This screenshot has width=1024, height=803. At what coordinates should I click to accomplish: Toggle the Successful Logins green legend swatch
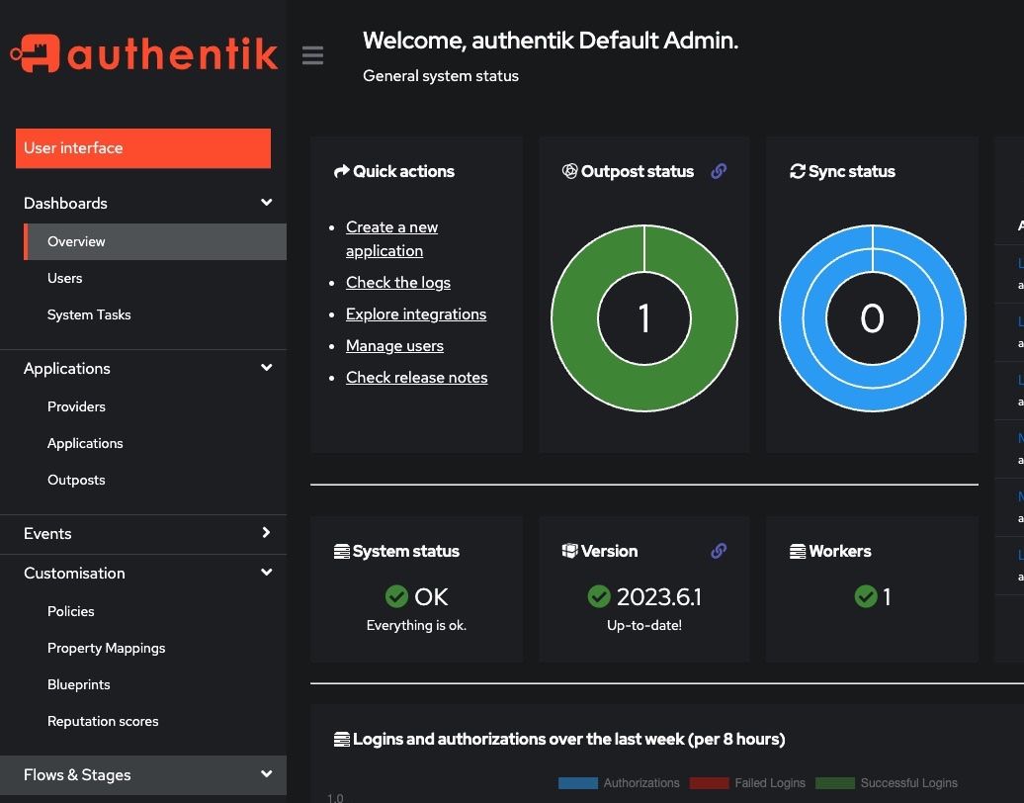tap(835, 783)
